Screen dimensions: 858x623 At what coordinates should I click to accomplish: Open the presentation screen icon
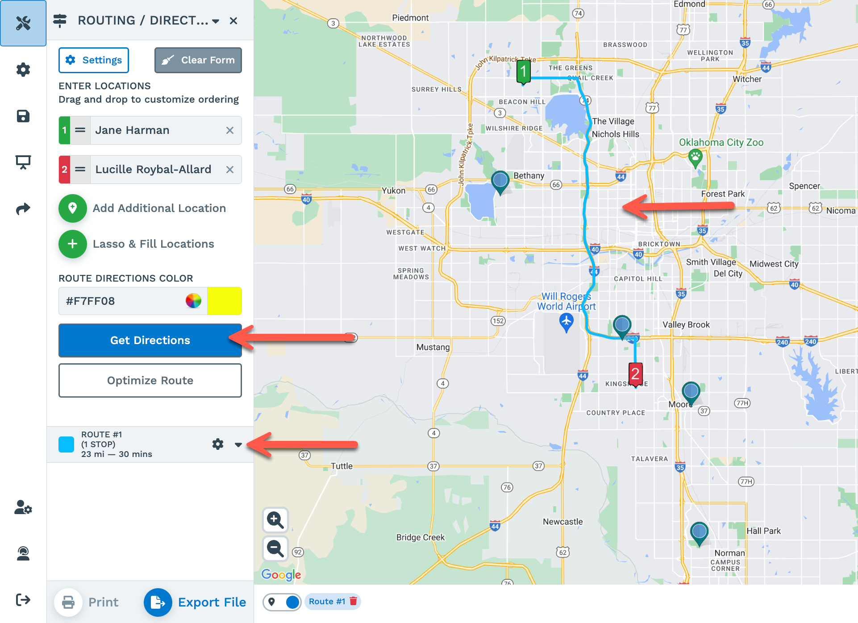(23, 162)
